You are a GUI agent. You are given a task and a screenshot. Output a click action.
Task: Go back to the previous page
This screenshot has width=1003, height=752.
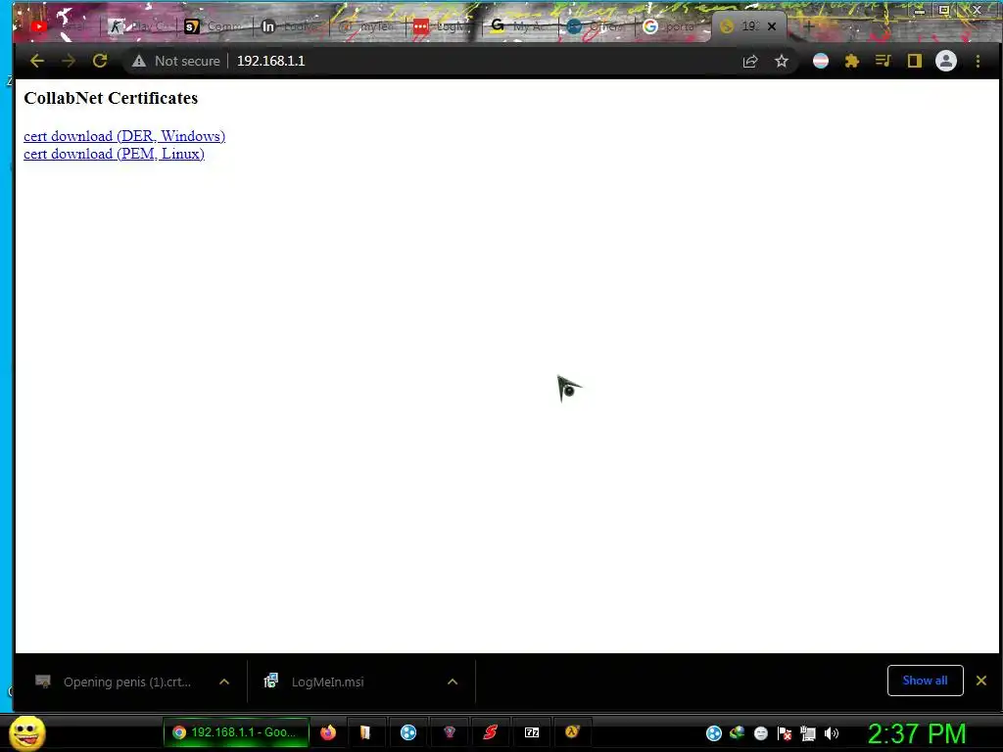[x=37, y=61]
